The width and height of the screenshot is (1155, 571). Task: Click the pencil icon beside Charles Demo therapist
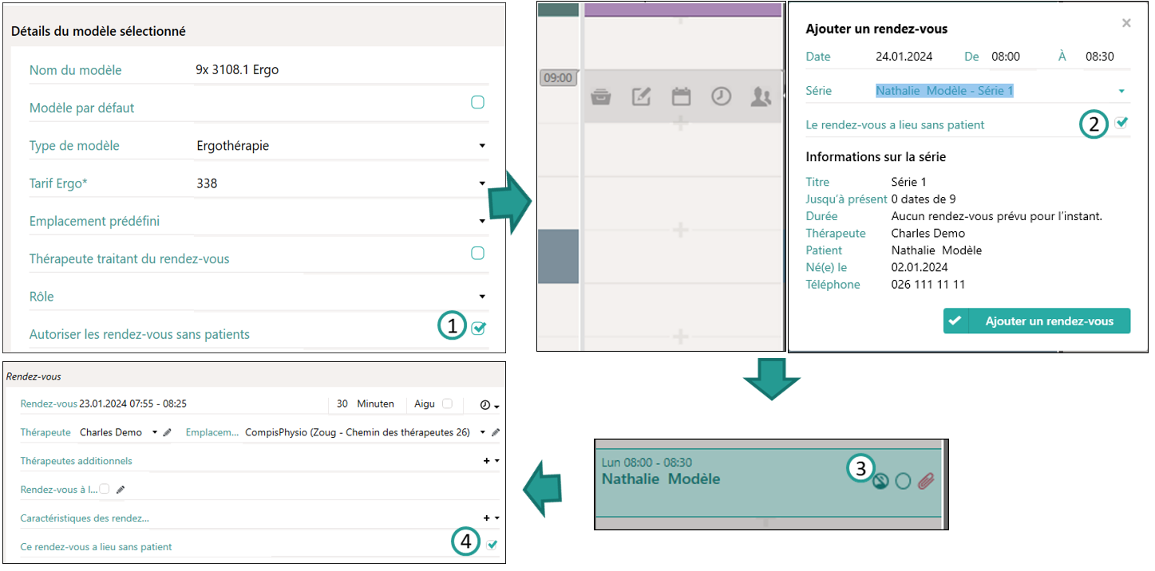pos(167,432)
